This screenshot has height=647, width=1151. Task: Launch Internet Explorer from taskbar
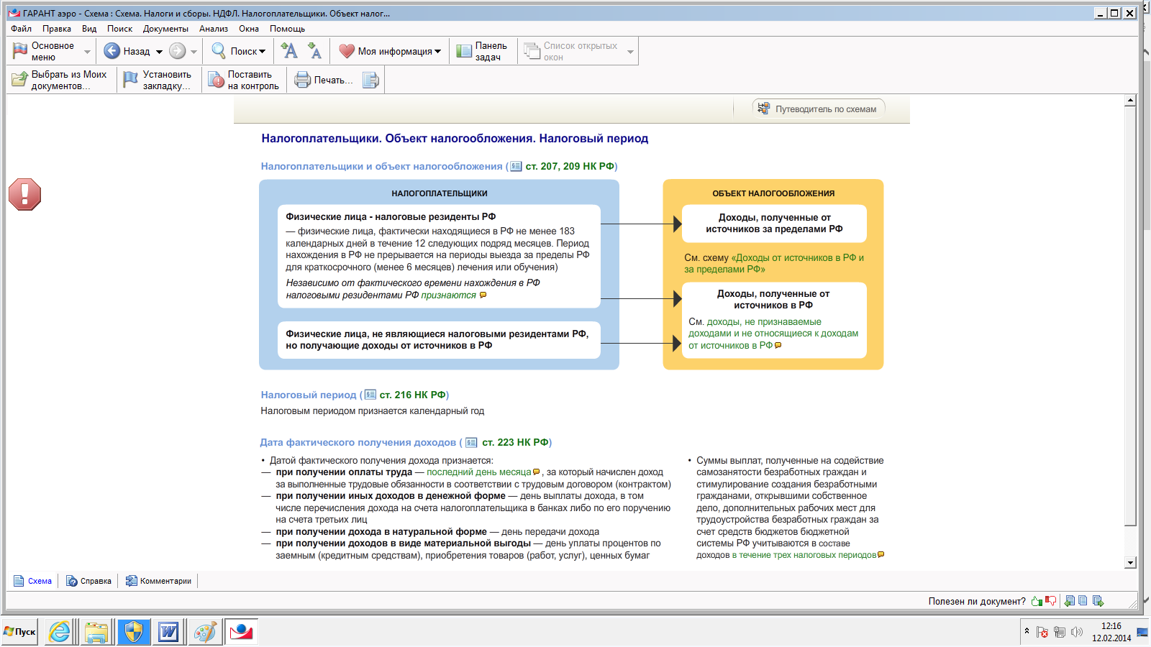pyautogui.click(x=60, y=632)
